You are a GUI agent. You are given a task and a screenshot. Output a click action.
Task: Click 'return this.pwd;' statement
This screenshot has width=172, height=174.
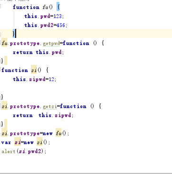coord(38,52)
